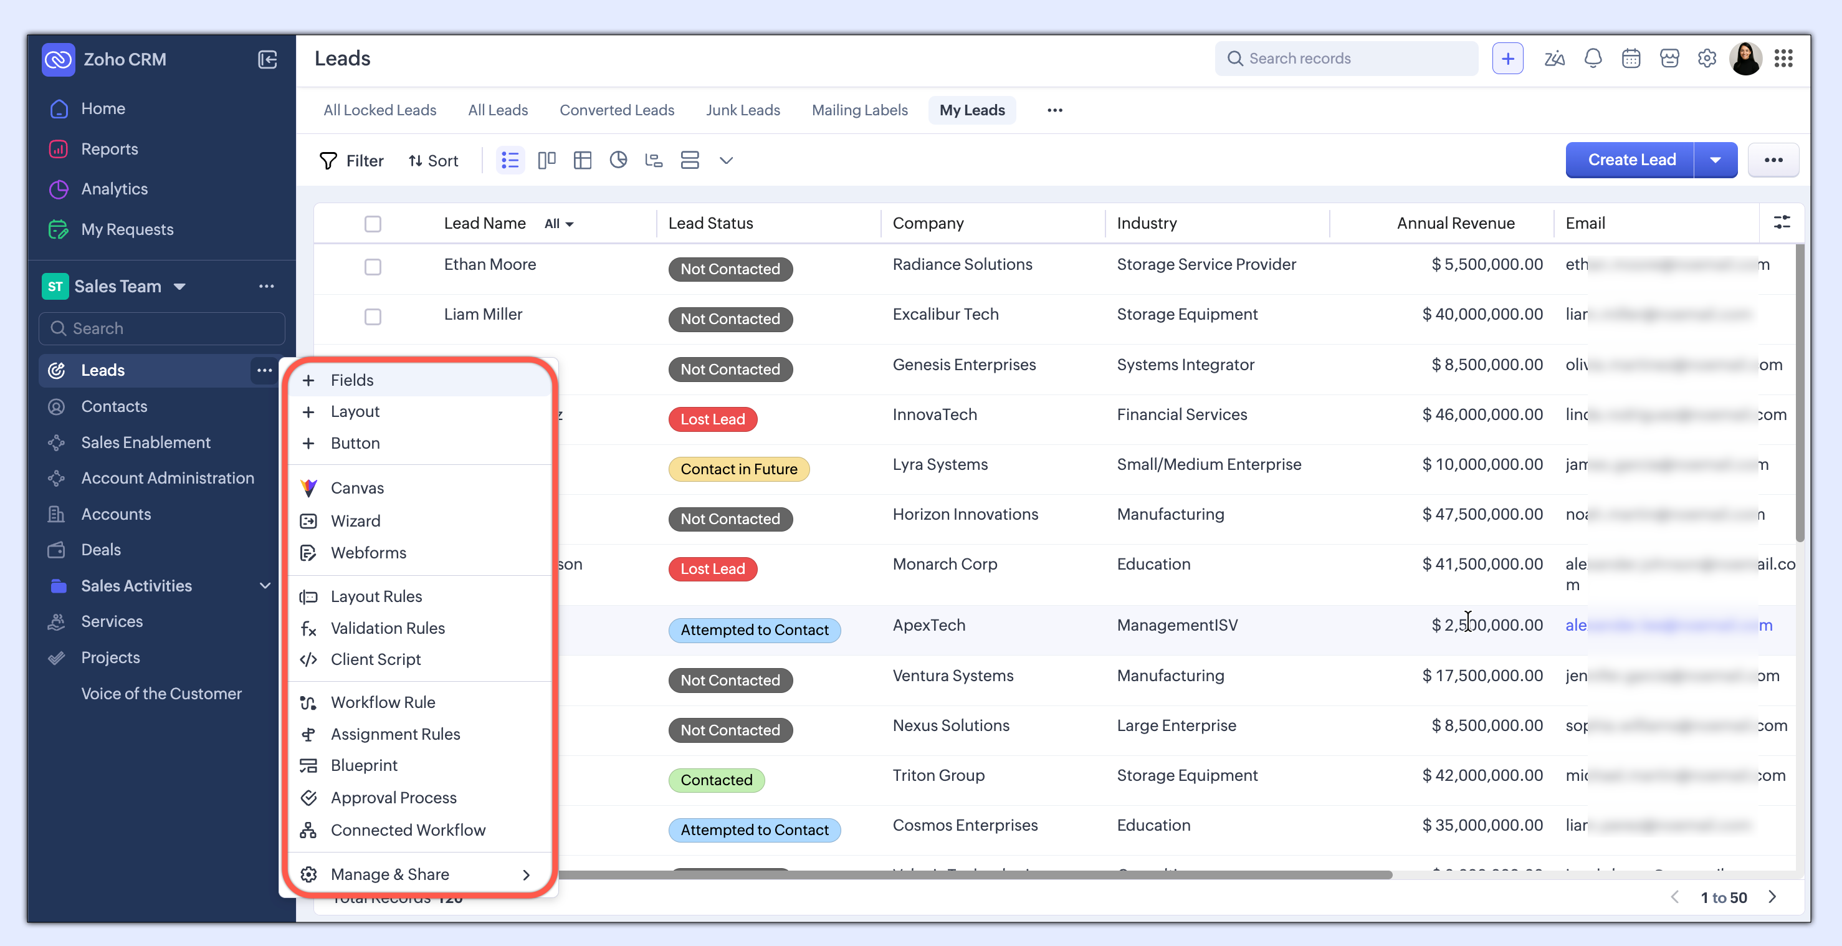Viewport: 1842px width, 946px height.
Task: Select the Ethan Moore row checkbox
Action: click(x=373, y=267)
